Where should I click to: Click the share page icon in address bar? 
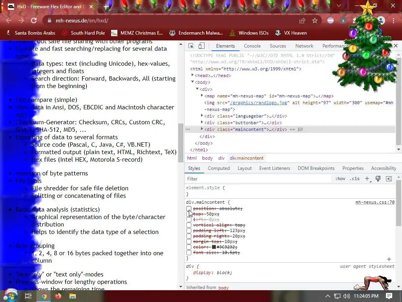(302, 20)
